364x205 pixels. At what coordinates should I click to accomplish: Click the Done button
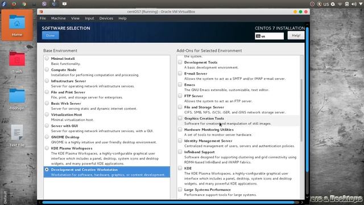[x=51, y=35]
